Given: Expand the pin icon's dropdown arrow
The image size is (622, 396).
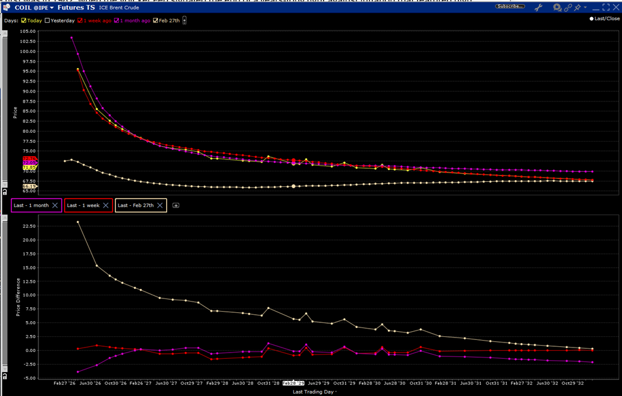Looking at the screenshot, I should click(x=585, y=7).
